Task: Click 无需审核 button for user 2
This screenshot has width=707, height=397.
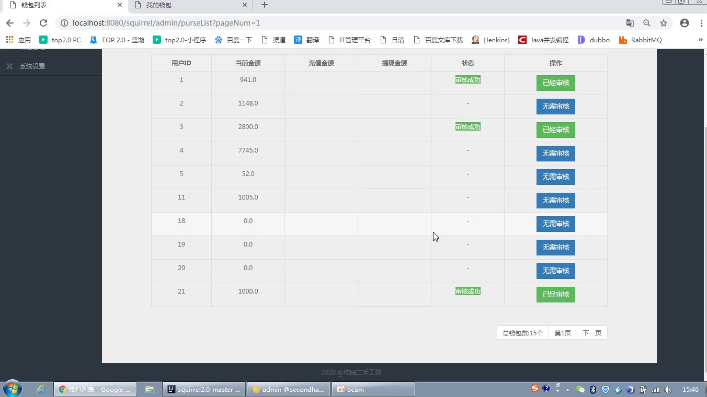Action: tap(555, 107)
